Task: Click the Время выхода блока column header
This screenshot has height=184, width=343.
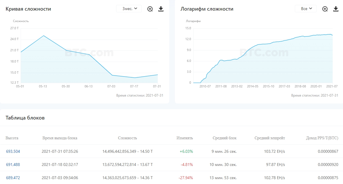Action: point(60,138)
